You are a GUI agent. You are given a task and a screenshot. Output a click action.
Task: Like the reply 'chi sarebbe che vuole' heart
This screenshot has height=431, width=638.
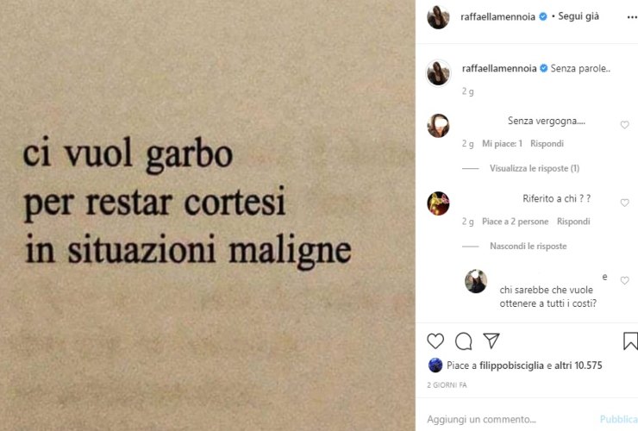[x=624, y=280]
